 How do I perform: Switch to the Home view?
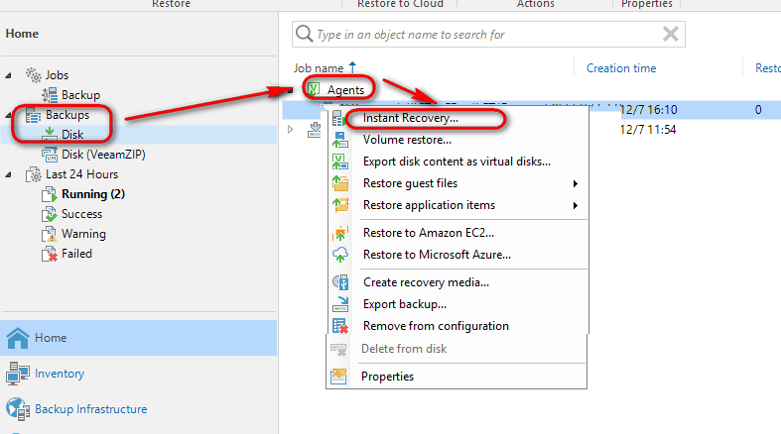[x=139, y=338]
